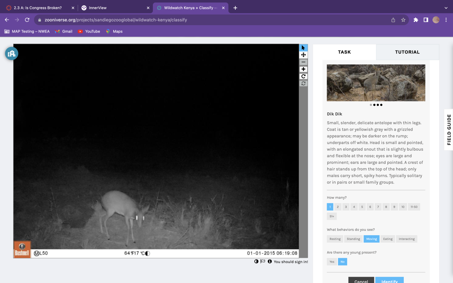The width and height of the screenshot is (453, 283).
Task: Flag this subject with the flag icon
Action: coord(263,261)
